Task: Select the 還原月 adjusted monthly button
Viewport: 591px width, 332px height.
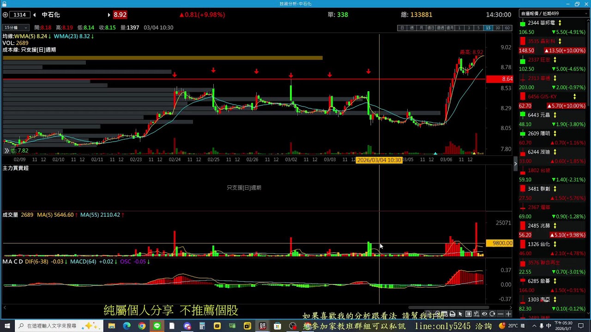Action: click(450, 28)
